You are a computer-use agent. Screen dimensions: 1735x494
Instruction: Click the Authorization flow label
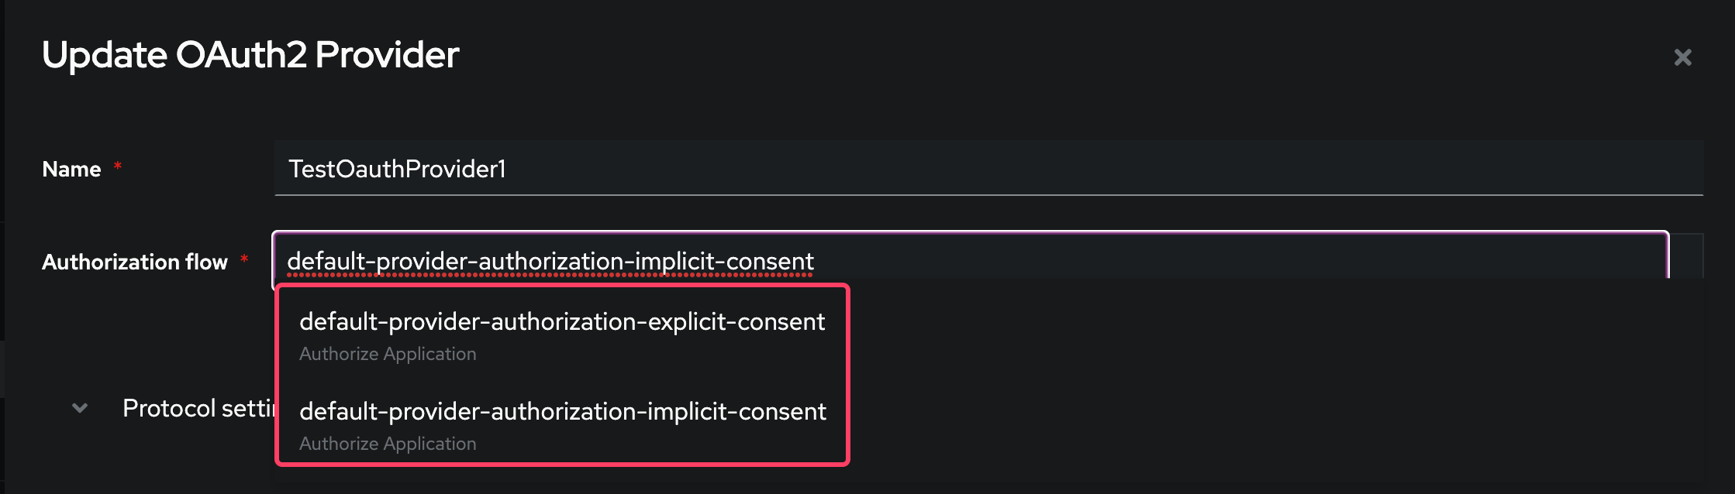point(135,262)
